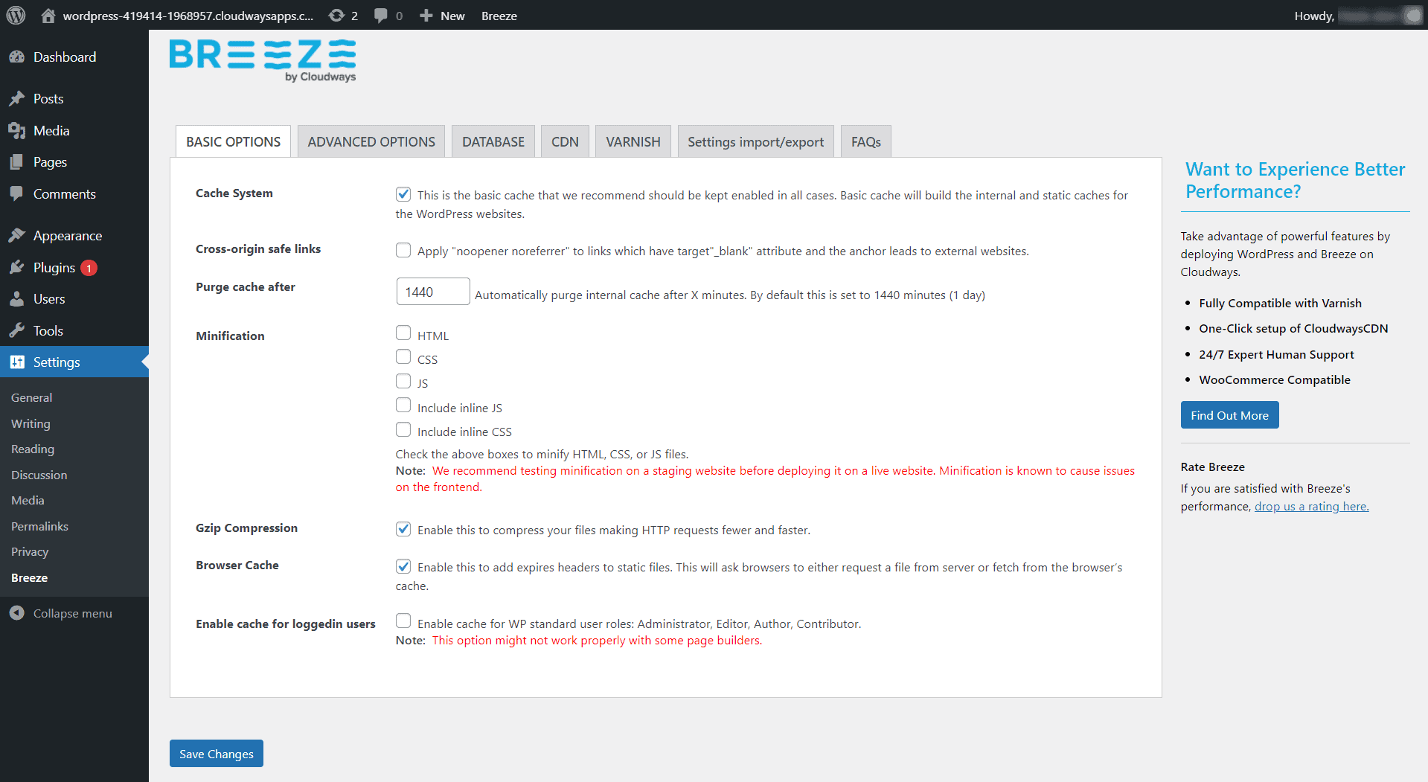Collapse the admin sidebar menu
The height and width of the screenshot is (782, 1428).
[x=72, y=614]
